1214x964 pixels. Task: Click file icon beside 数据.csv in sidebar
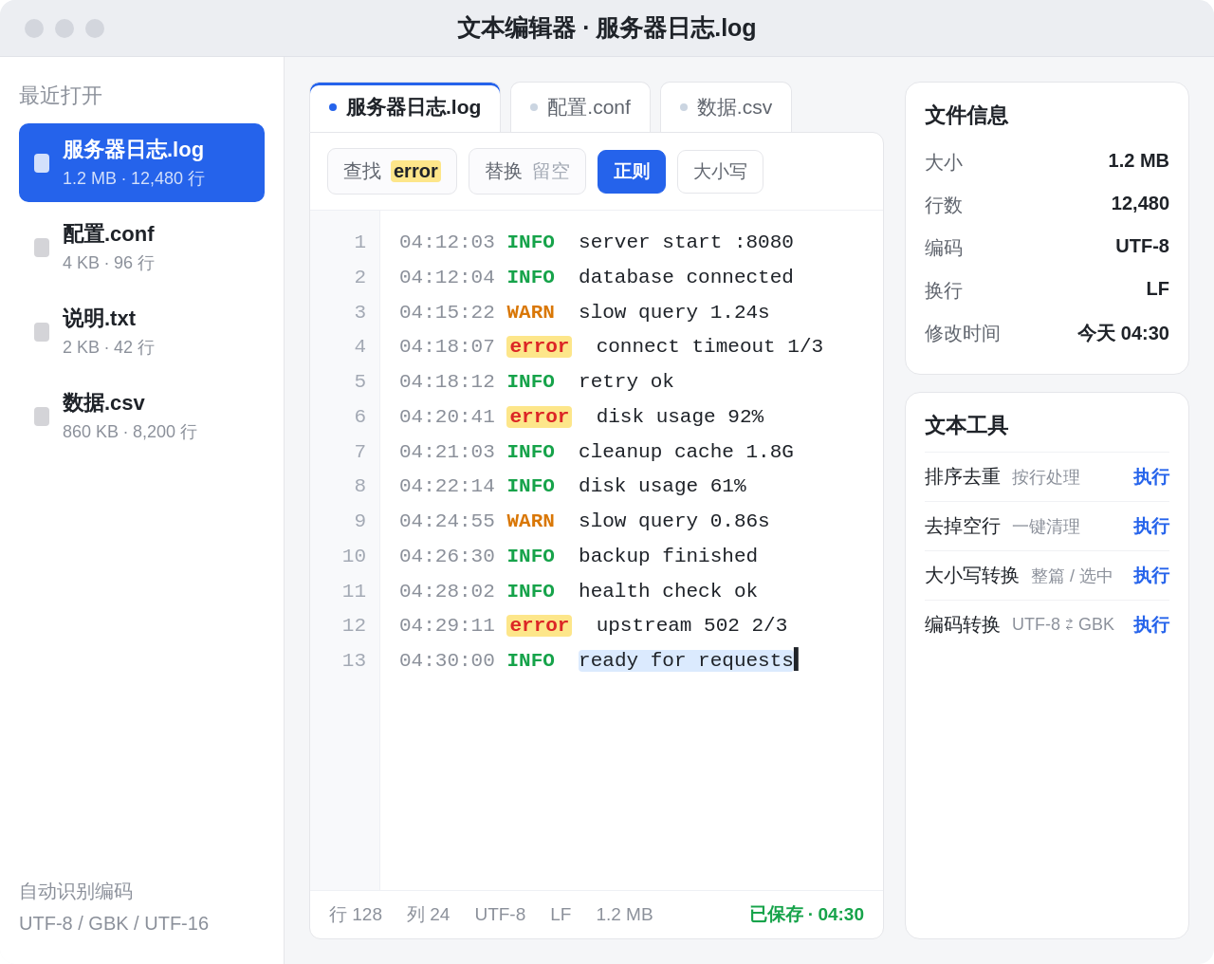click(x=42, y=417)
